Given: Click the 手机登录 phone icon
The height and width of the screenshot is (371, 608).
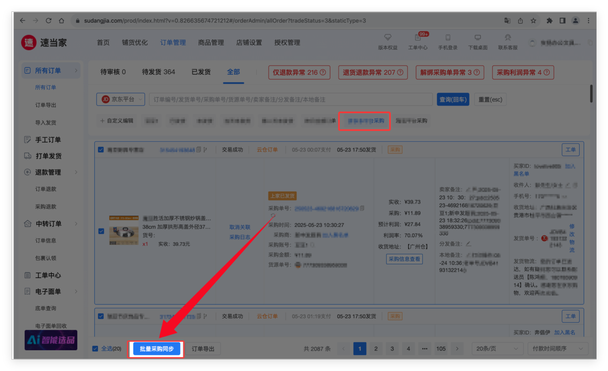Looking at the screenshot, I should 447,38.
